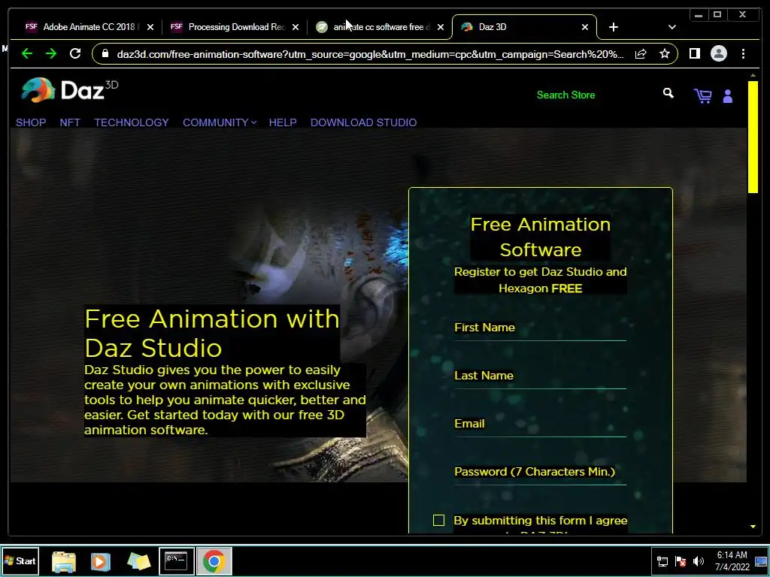Click the Action Center flag tray icon
Image resolution: width=770 pixels, height=577 pixels.
(681, 561)
